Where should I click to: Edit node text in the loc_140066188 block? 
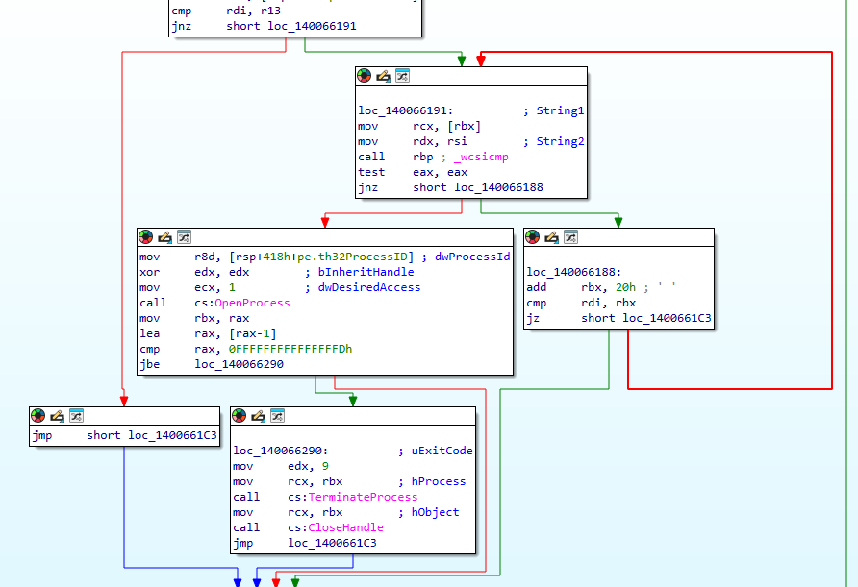[x=551, y=236]
